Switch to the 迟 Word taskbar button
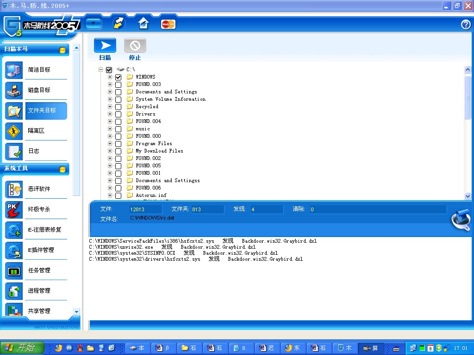The width and height of the screenshot is (474, 355). (x=267, y=348)
